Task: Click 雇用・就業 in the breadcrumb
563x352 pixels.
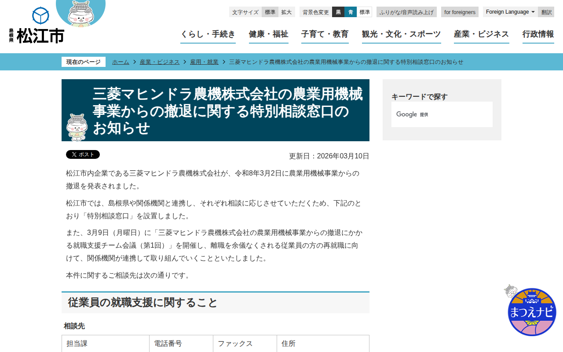Action: pyautogui.click(x=204, y=62)
